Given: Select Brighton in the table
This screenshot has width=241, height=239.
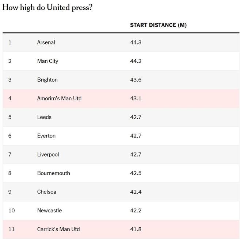Looking at the screenshot, I should (47, 80).
